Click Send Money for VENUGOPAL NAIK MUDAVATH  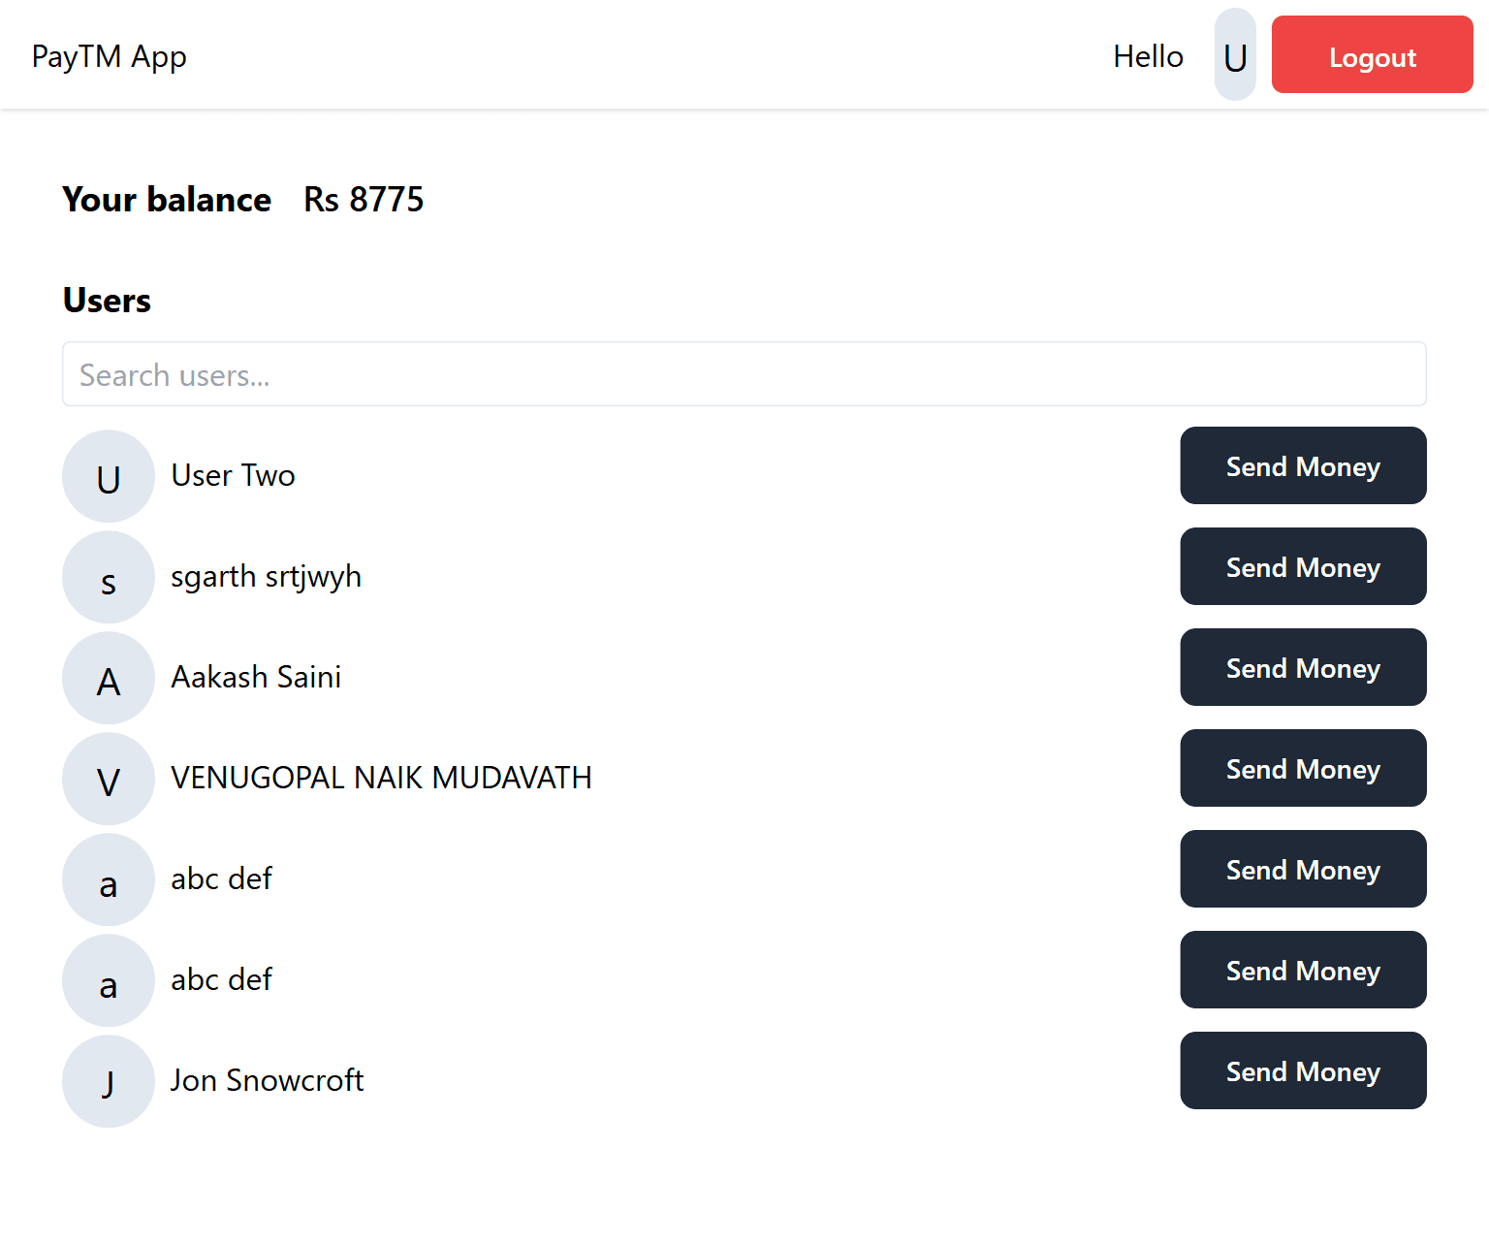[x=1302, y=769]
